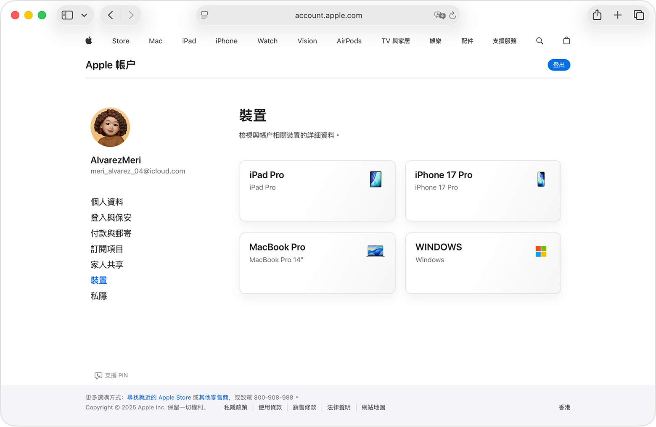
Task: Open the 私隱政策 footer link
Action: (235, 407)
